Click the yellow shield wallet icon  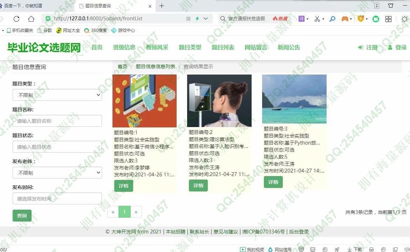tap(361, 19)
